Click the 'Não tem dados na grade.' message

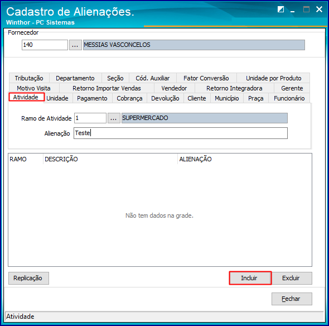159,215
